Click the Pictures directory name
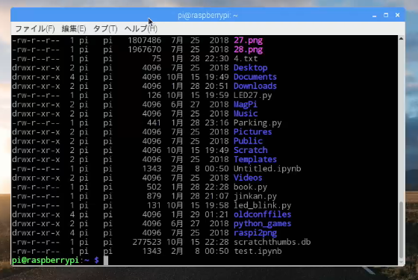This screenshot has height=280, width=418. click(253, 132)
